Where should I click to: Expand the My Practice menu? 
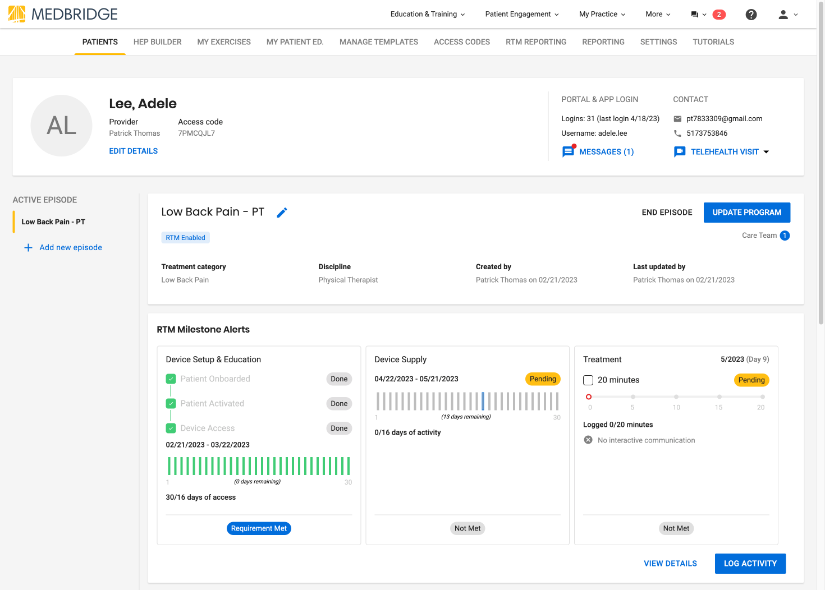[x=602, y=15]
